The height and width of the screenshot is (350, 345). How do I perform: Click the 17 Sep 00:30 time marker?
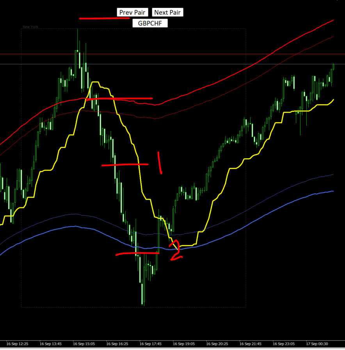click(317, 344)
